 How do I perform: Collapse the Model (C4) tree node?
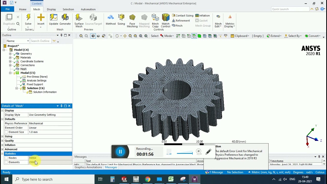coord(4,50)
